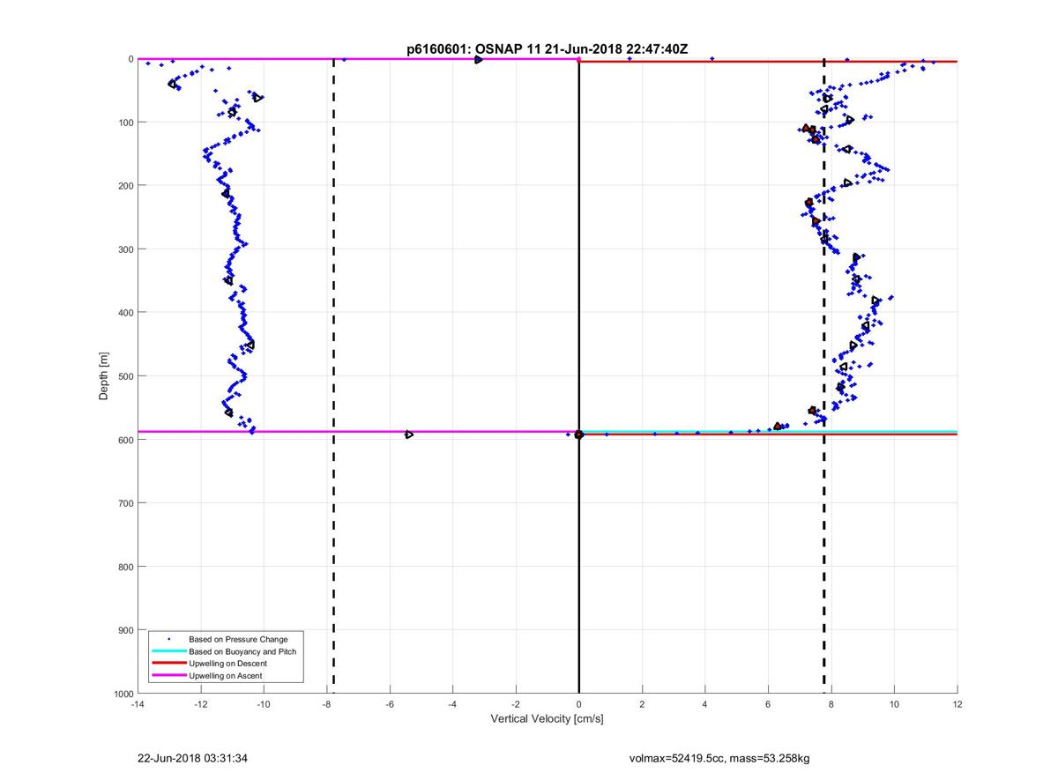
Task: Click x-axis tick label 2
Action: 642,704
